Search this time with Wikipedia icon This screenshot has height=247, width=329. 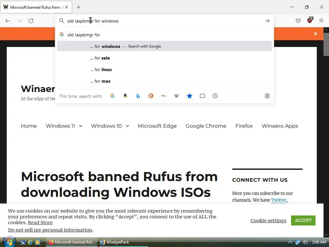[177, 96]
